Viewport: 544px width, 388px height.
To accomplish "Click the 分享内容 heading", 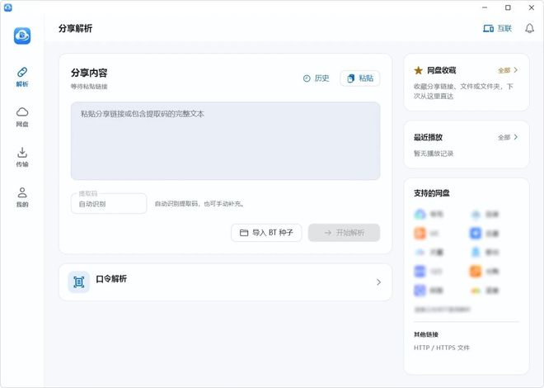I will pos(89,73).
